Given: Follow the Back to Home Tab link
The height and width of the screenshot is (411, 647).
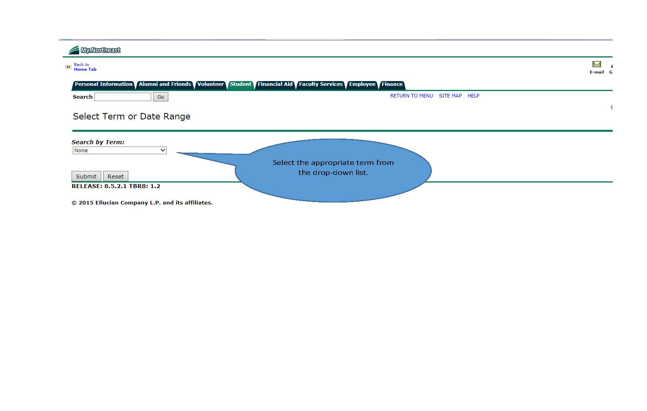Looking at the screenshot, I should point(85,67).
